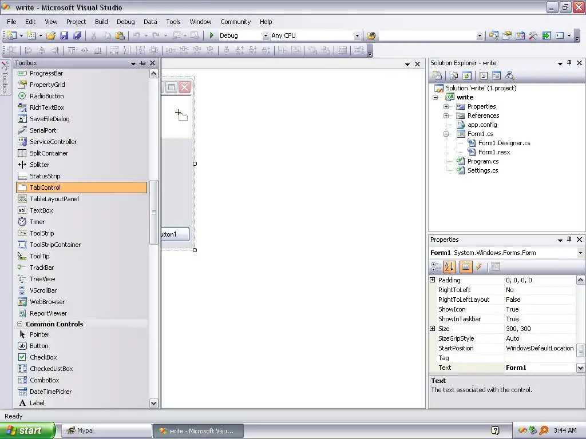This screenshot has width=586, height=439.
Task: Click Show All Files in Solution Explorer
Action: coord(454,76)
